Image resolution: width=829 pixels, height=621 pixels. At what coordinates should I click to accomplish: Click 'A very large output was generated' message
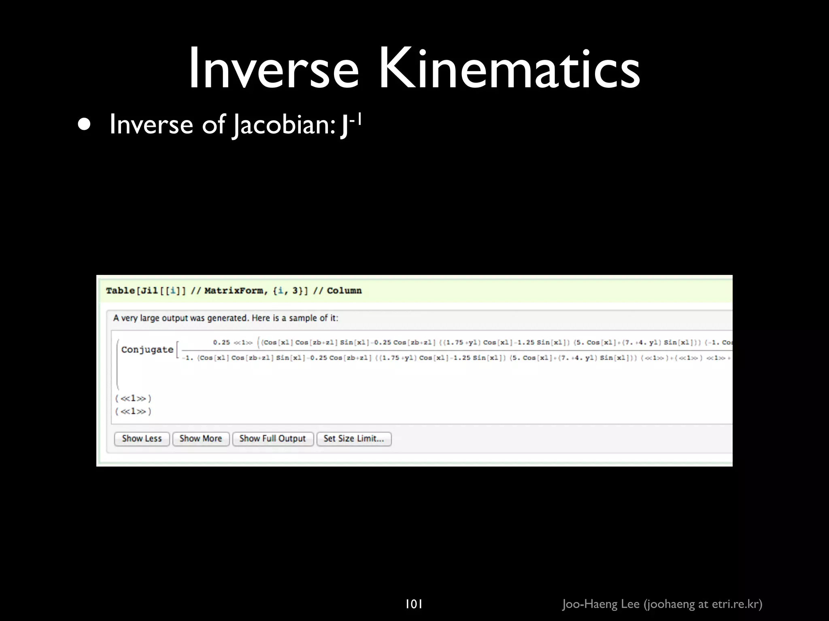point(225,318)
